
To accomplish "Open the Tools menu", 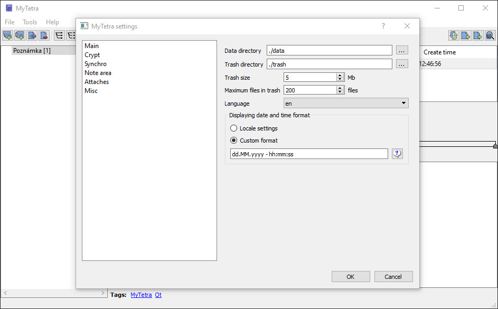I will (x=30, y=22).
